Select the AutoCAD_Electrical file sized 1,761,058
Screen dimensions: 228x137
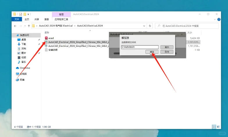(79, 46)
